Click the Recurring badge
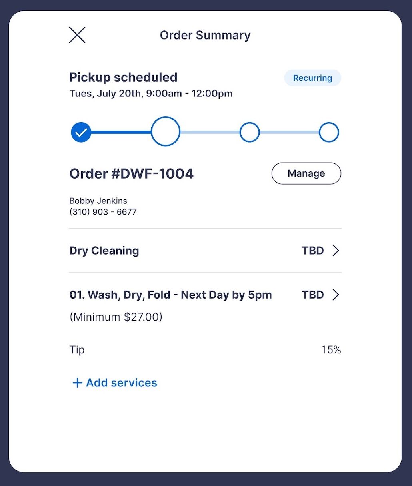The width and height of the screenshot is (412, 486). 312,78
